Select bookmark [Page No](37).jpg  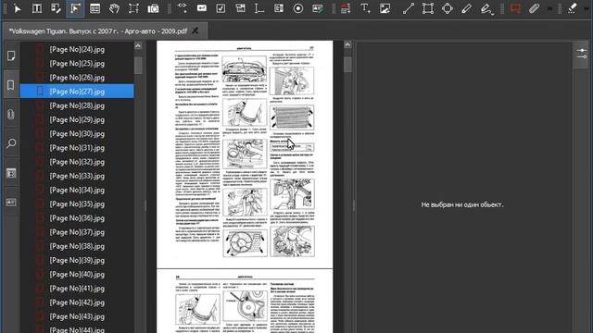pos(77,232)
